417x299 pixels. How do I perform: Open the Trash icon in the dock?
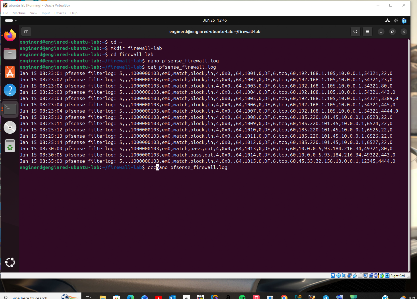10,146
